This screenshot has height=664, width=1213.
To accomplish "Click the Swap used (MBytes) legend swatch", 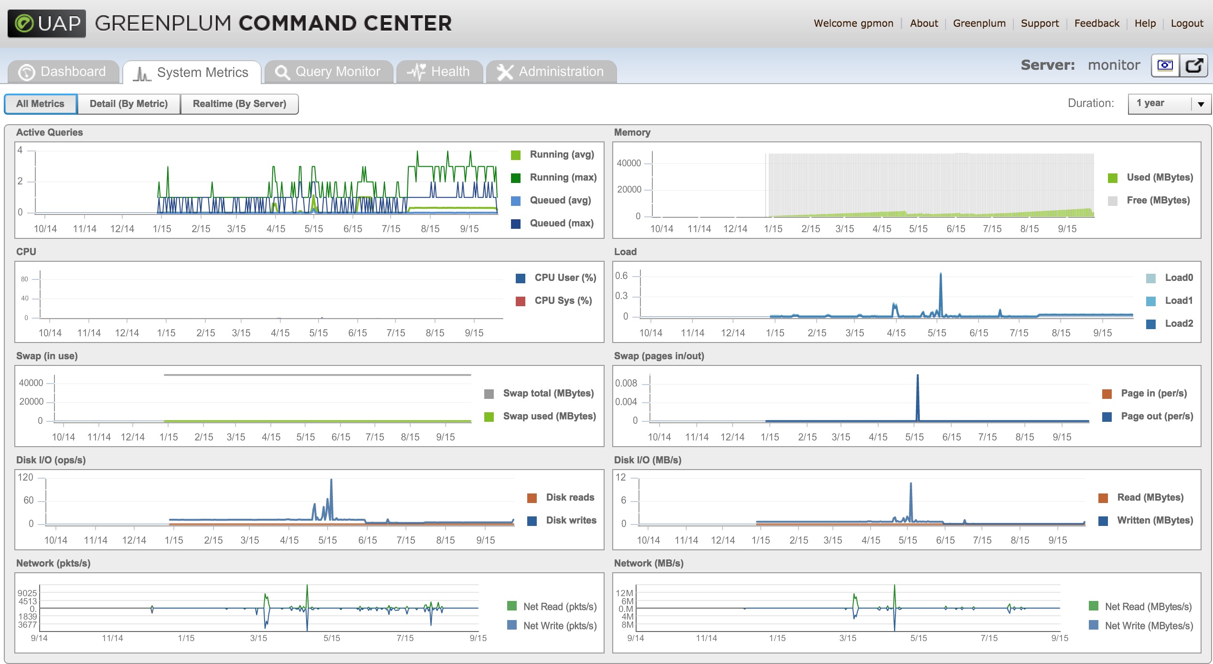I will tap(489, 417).
